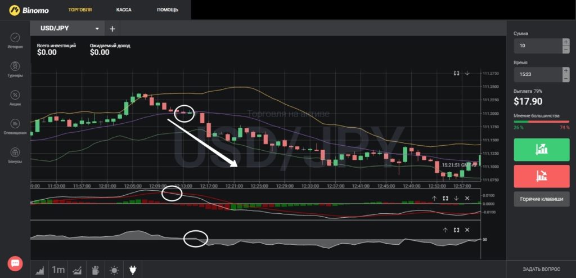Open chart type selector icon
576x278 pixels.
tap(40, 270)
